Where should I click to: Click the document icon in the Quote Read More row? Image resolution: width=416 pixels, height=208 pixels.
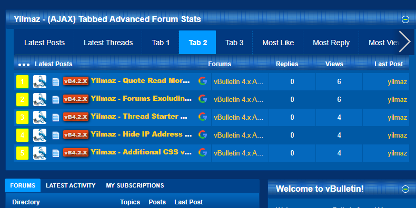pos(56,82)
